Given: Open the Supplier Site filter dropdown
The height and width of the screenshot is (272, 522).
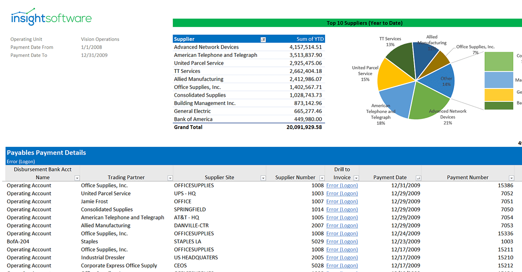Looking at the screenshot, I should [263, 178].
